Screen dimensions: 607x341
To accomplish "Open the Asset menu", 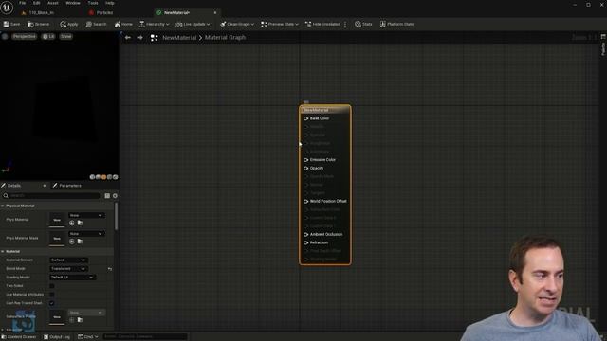I will coord(53,3).
